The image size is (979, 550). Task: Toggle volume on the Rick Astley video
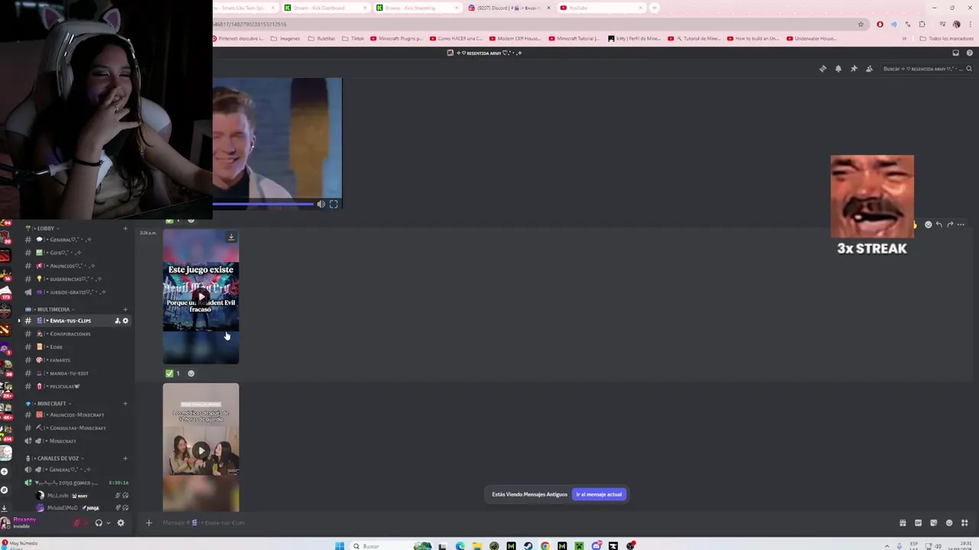321,204
